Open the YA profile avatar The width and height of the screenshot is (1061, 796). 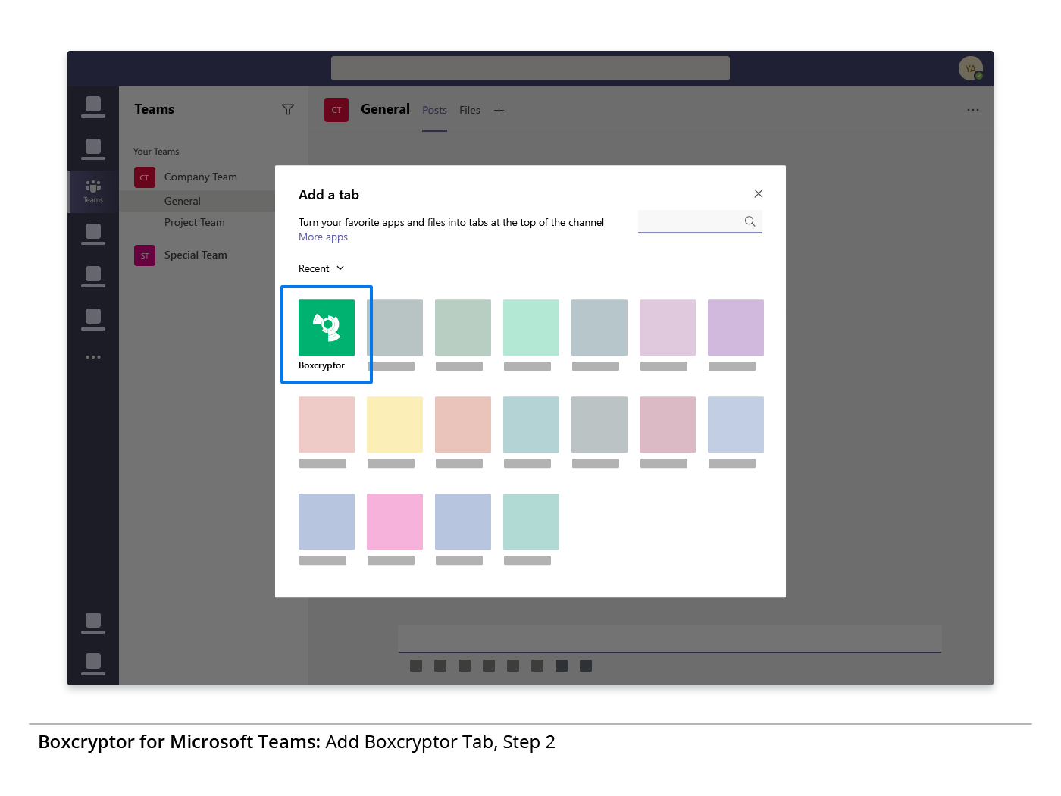[x=971, y=68]
